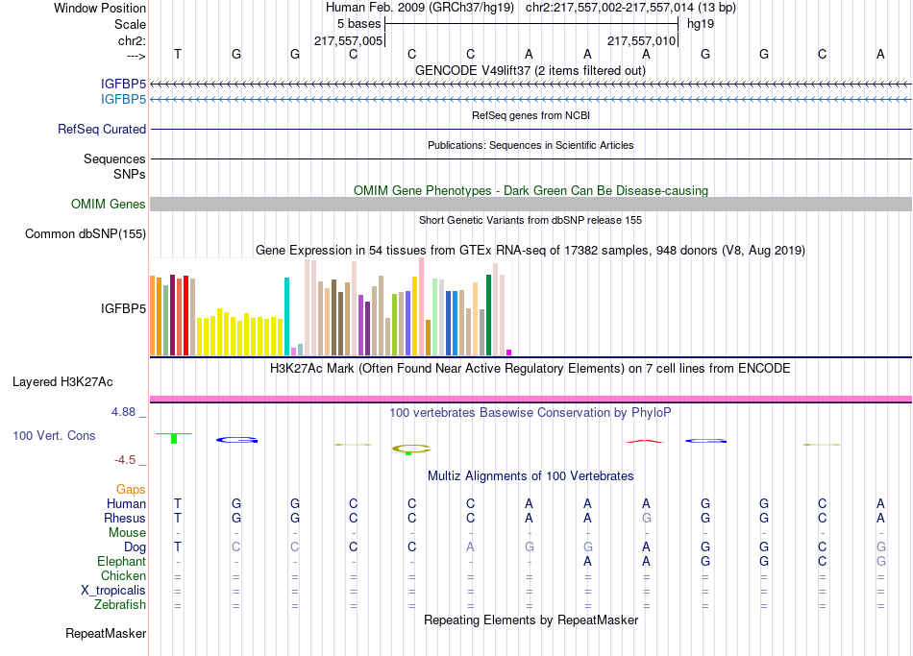Viewport: 913px width, 656px height.
Task: Click the light blue IGFBP5 transcript arrow line
Action: coord(531,100)
